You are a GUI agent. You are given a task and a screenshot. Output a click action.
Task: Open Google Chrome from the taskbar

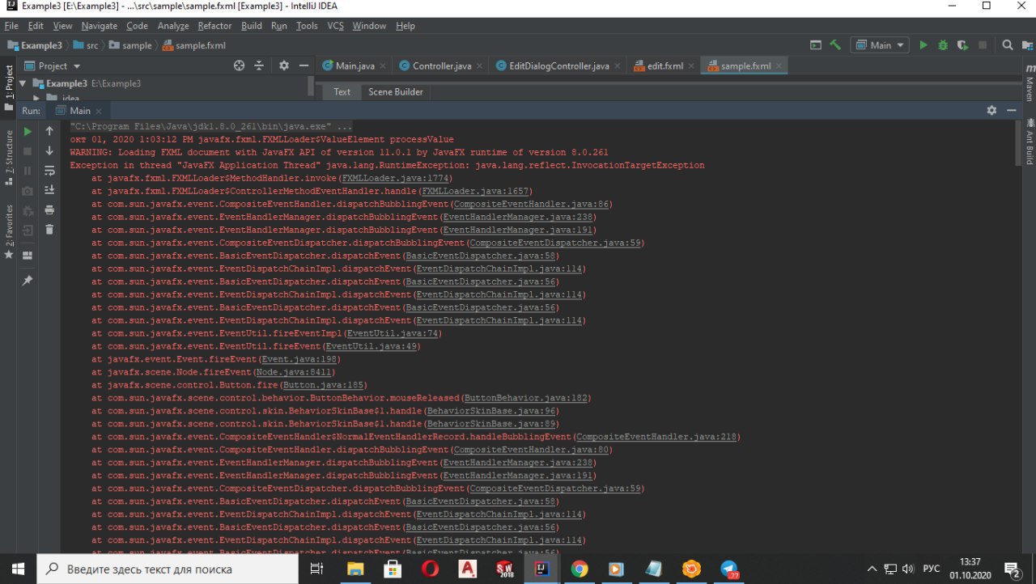point(579,569)
